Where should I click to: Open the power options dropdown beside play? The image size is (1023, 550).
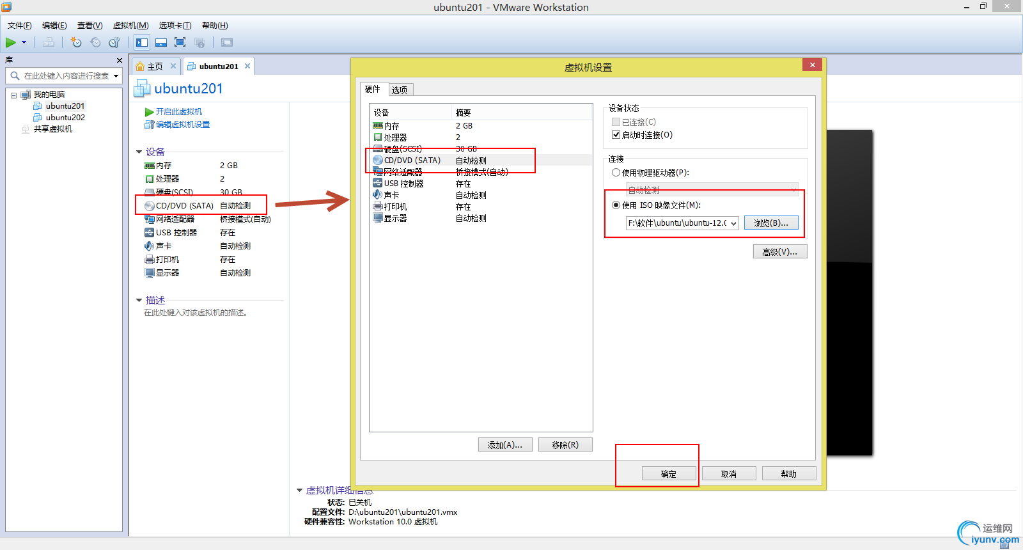click(x=24, y=42)
